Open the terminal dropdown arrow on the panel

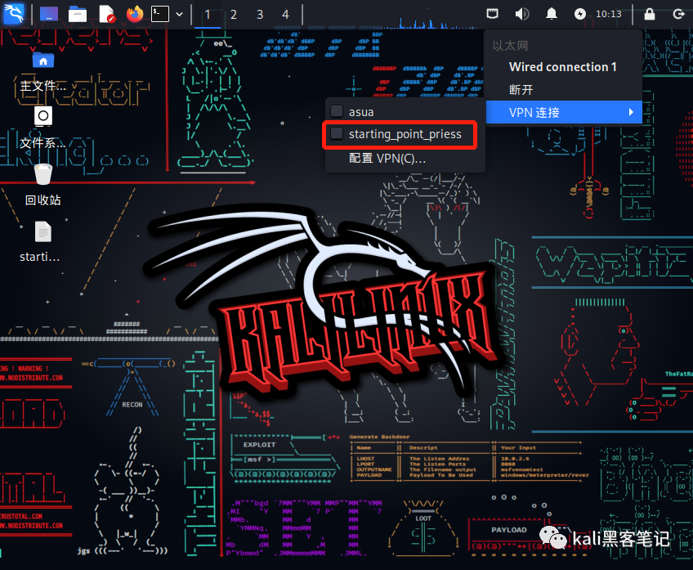point(179,13)
